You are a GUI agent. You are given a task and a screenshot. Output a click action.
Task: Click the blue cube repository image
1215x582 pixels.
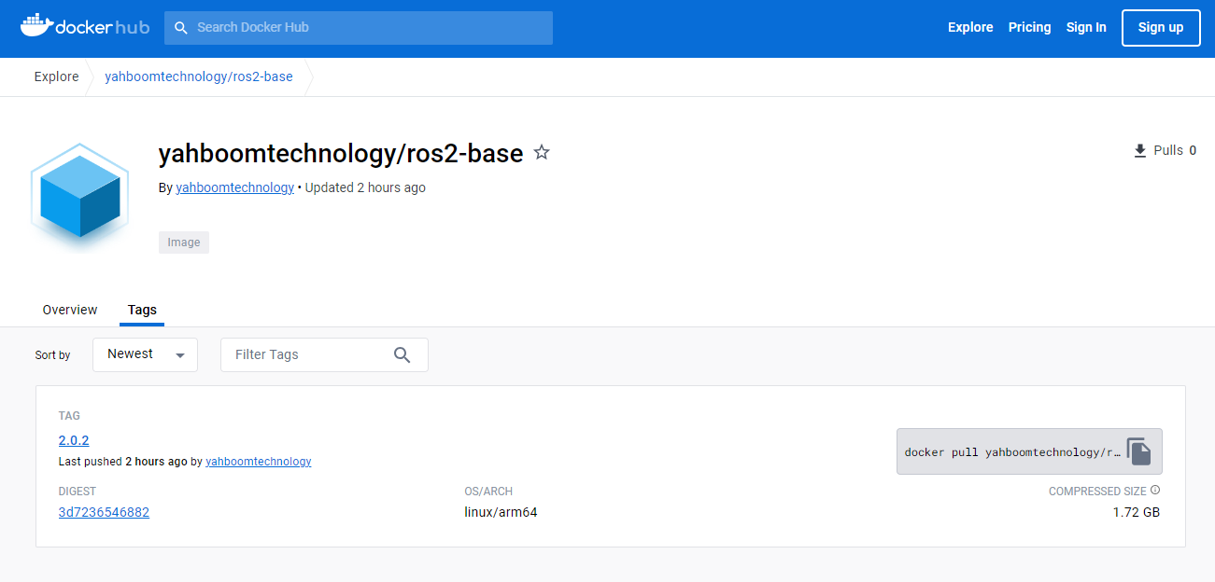pos(79,196)
